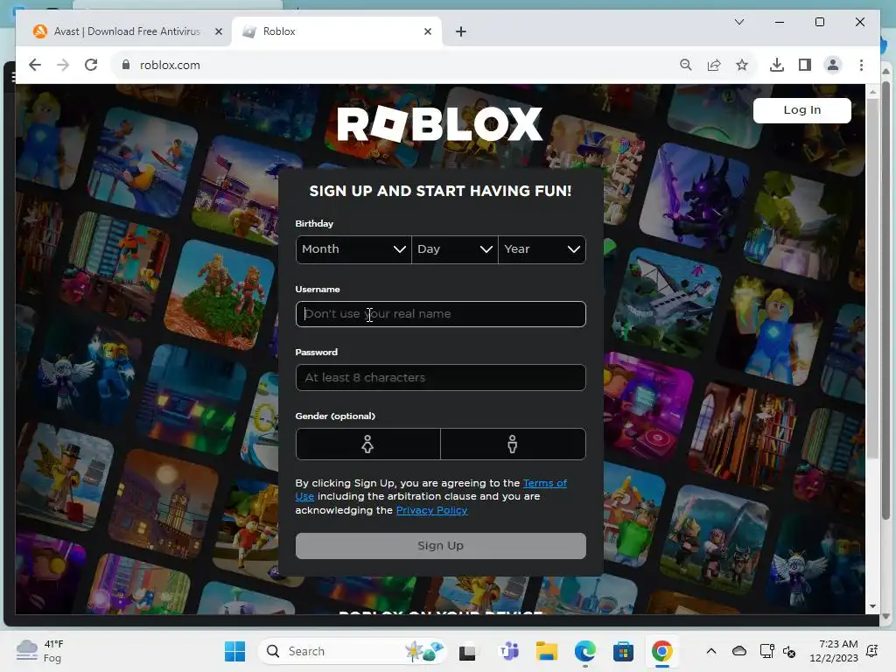The height and width of the screenshot is (672, 896).
Task: Open the Terms of Use link
Action: coord(544,483)
